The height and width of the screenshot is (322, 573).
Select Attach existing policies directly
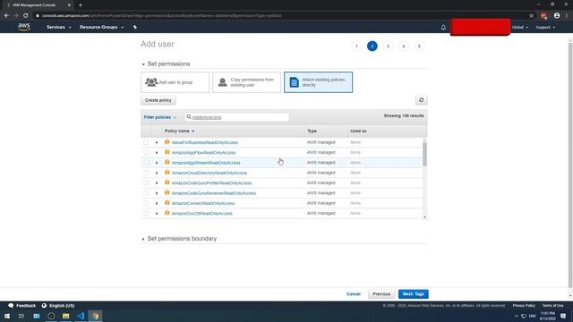[x=319, y=82]
